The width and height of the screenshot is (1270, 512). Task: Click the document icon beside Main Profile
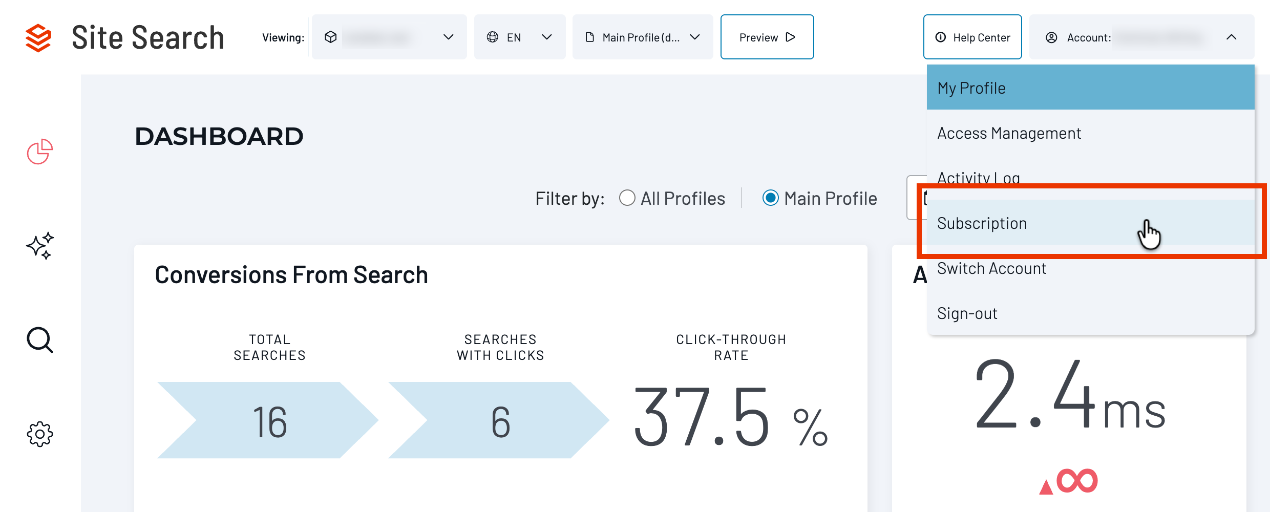590,37
